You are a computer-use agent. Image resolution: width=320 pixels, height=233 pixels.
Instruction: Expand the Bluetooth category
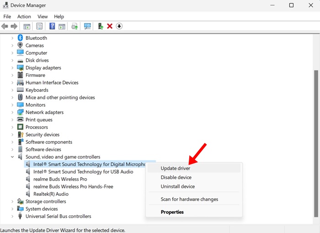click(12, 38)
